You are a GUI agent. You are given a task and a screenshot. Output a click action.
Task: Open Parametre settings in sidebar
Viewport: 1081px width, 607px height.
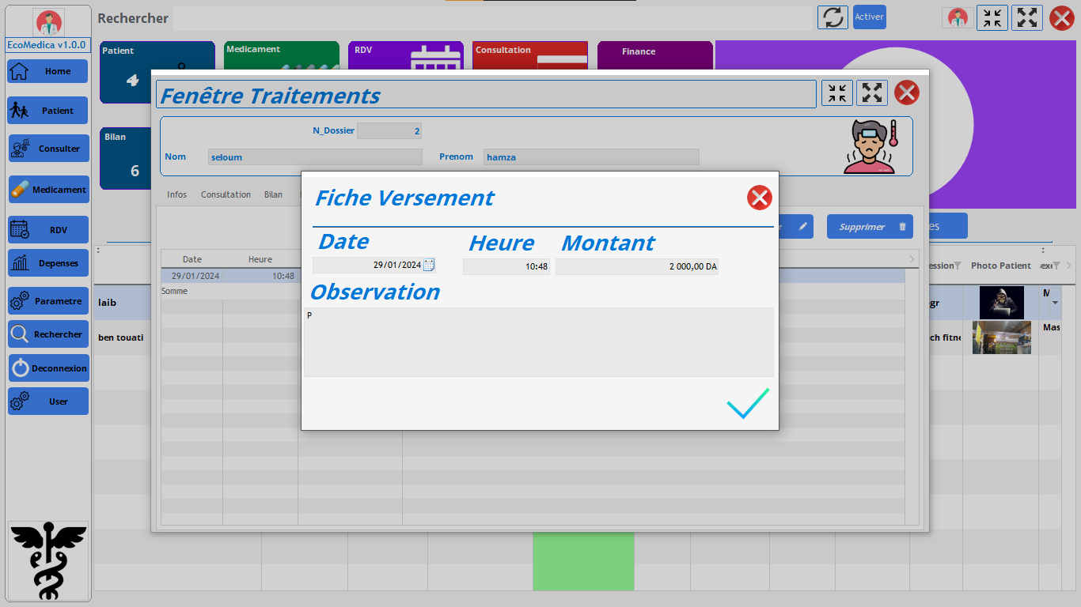(48, 301)
